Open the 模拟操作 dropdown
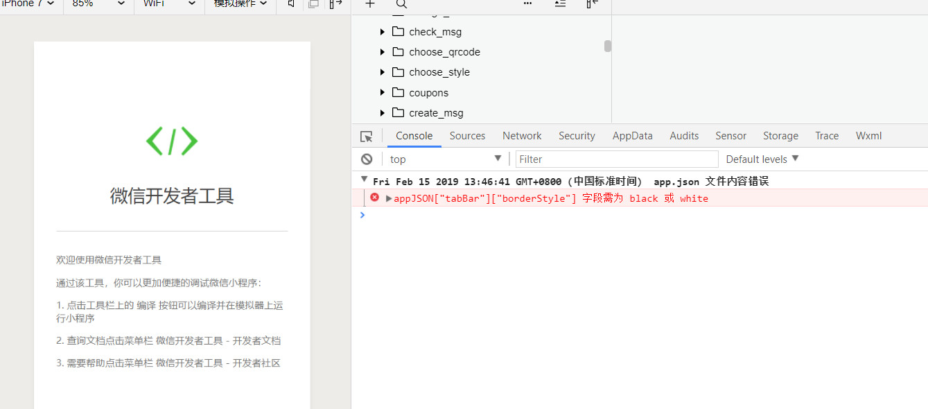Viewport: 928px width, 409px height. click(240, 3)
